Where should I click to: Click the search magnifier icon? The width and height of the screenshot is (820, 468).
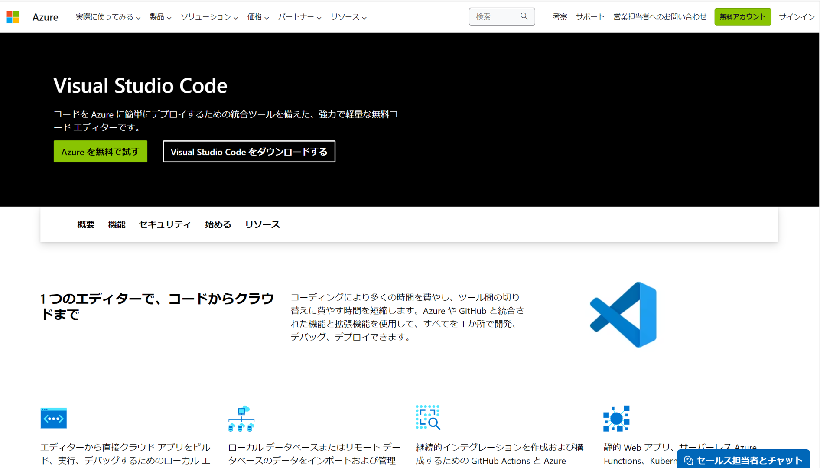tap(524, 16)
